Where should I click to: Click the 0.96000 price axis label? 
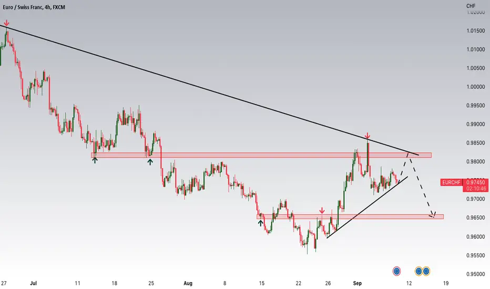476,236
